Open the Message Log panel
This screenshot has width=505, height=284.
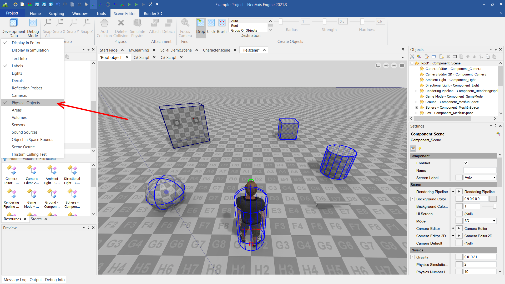point(15,280)
